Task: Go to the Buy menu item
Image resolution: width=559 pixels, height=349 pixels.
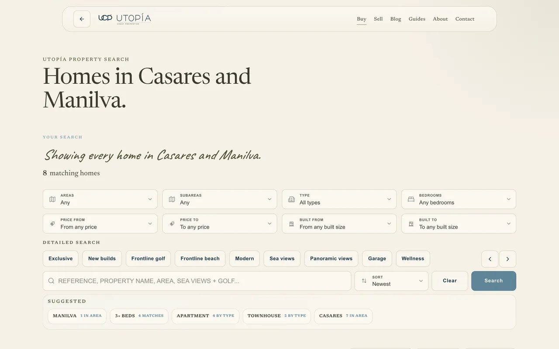Action: pos(362,19)
